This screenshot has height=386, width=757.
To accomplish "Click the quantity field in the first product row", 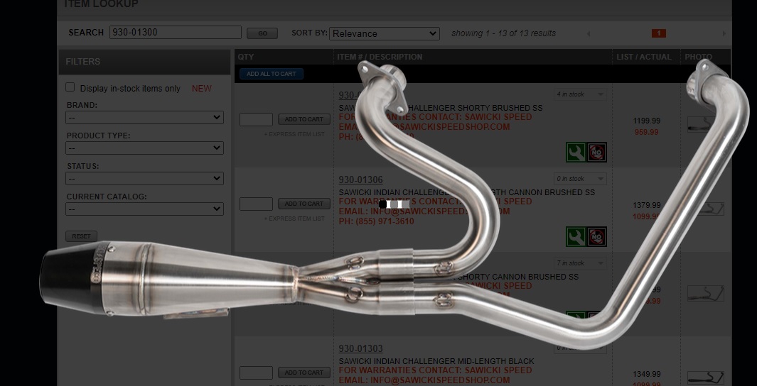I will pos(257,119).
